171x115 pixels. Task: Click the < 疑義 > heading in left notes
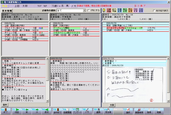tap(6, 61)
